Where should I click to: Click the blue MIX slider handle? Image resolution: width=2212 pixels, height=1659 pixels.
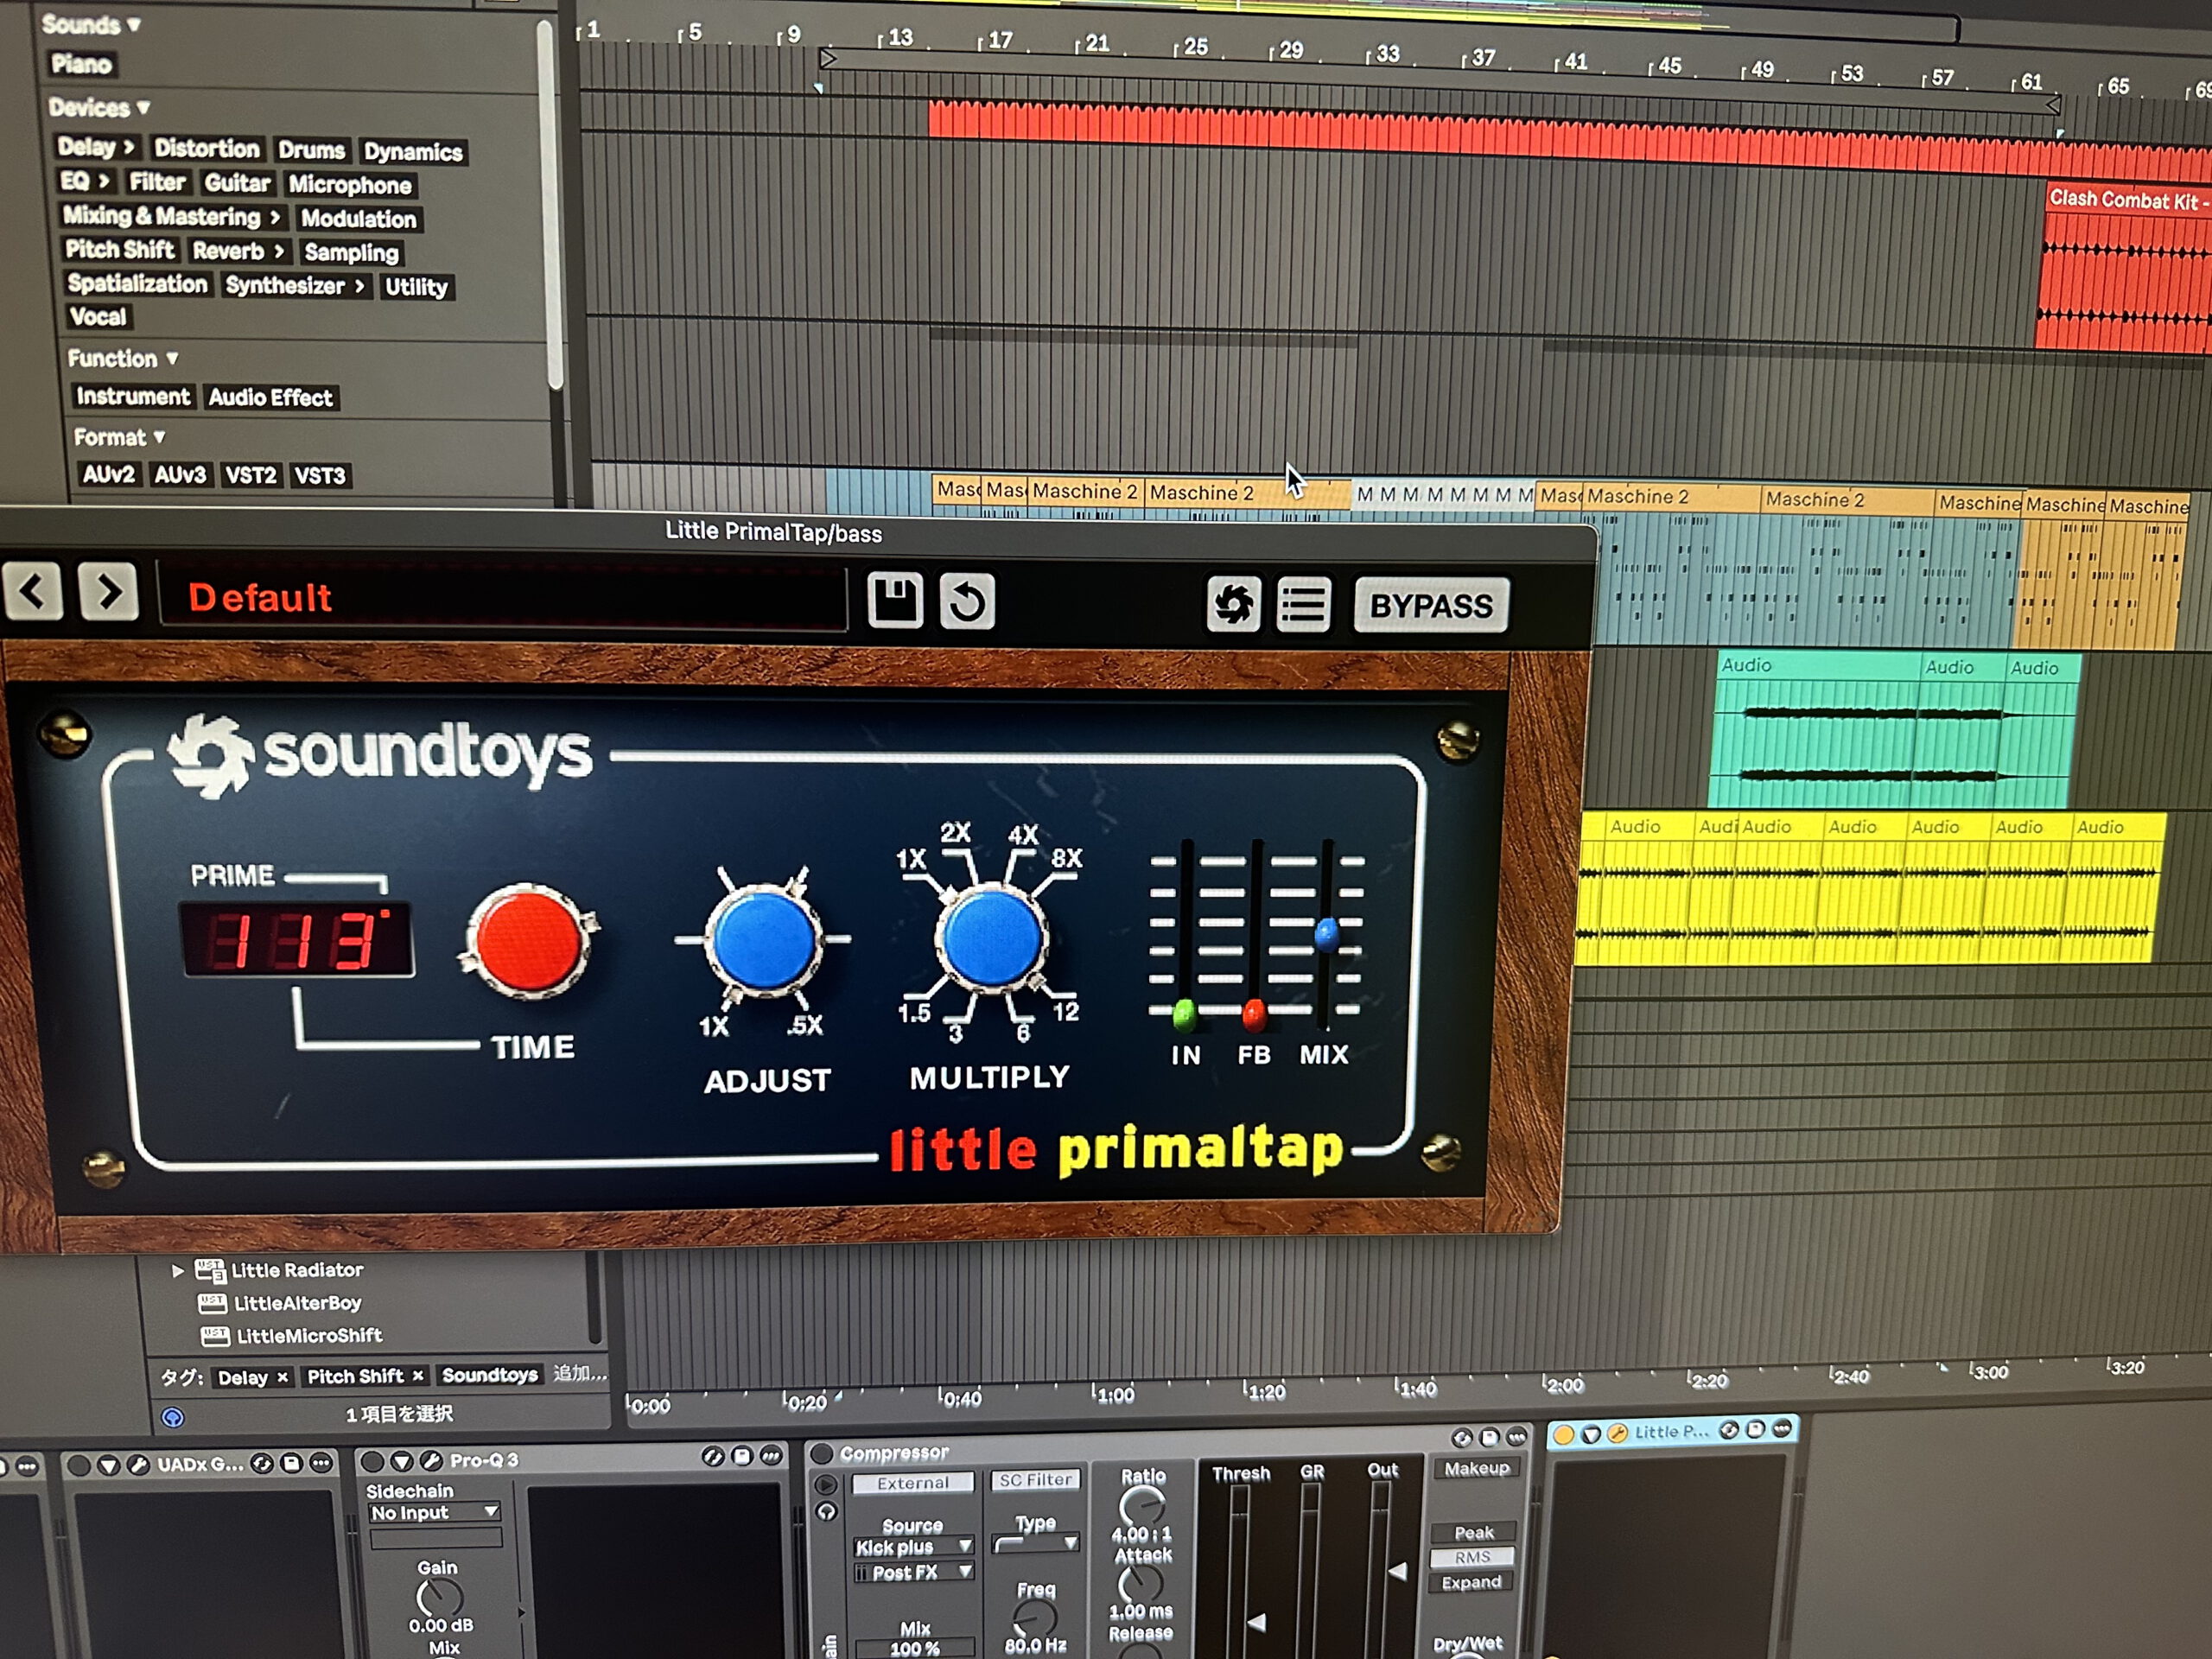coord(1327,933)
